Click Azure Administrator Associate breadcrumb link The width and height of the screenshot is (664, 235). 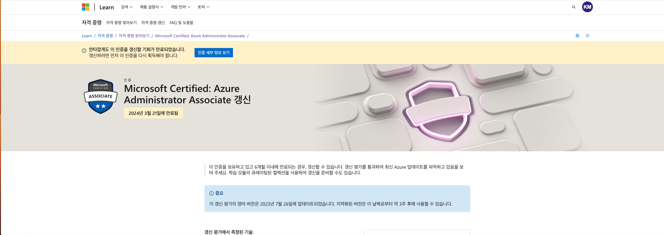[200, 36]
